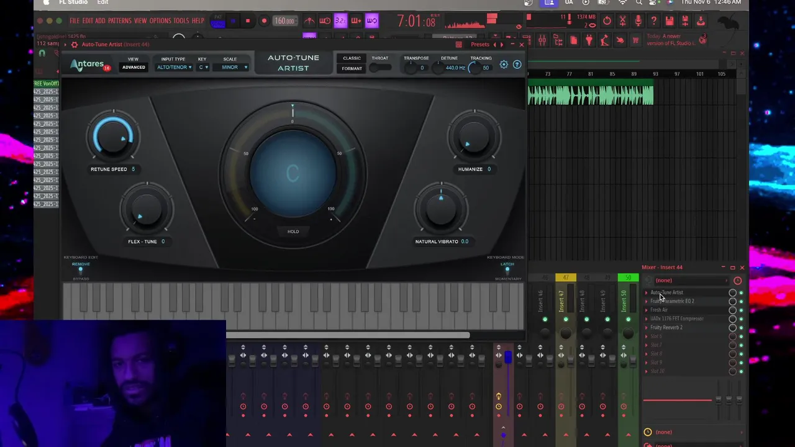Open the FILE menu in FL Studio

(x=75, y=20)
